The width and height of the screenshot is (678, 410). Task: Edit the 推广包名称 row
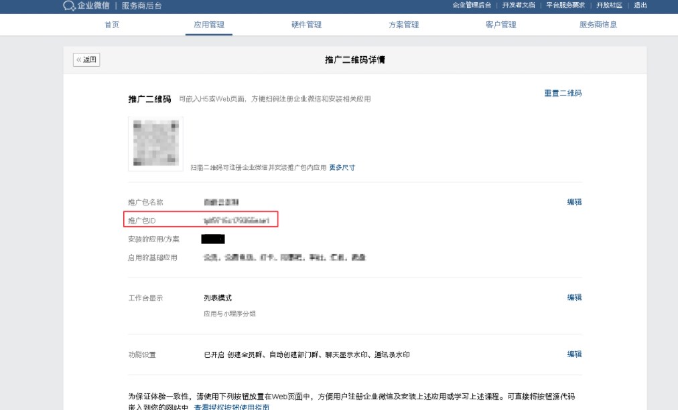click(574, 202)
